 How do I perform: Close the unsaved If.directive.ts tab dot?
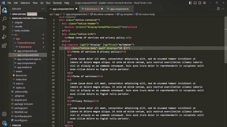pyautogui.click(x=102, y=9)
